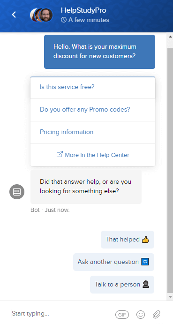Image resolution: width=173 pixels, height=324 pixels.
Task: Click the Start typing message field
Action: [x=61, y=314]
